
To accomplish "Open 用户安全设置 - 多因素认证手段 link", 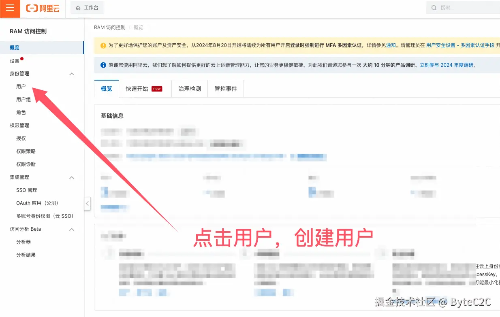I will coord(460,45).
